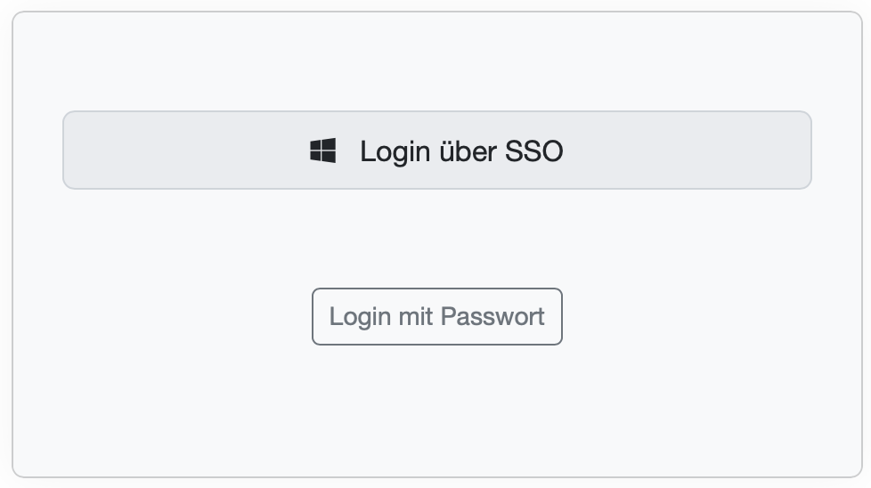Click the 'Passwort' word in the lower button

tap(492, 316)
